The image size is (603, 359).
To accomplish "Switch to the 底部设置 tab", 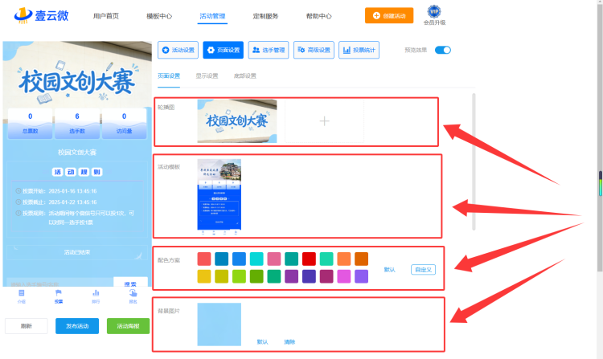I will pos(245,75).
